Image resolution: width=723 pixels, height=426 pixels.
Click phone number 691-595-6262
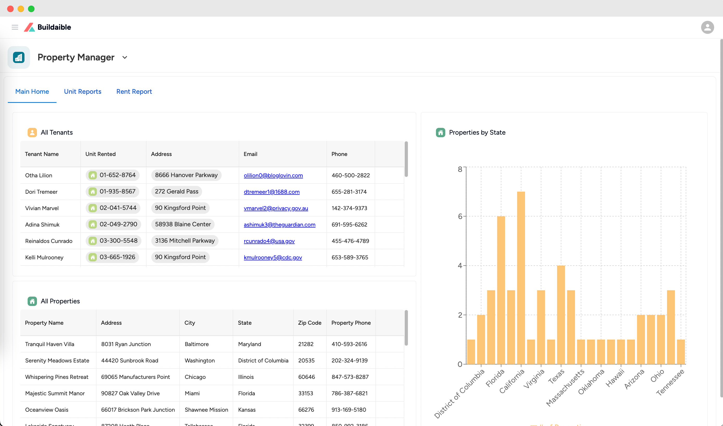pyautogui.click(x=350, y=224)
